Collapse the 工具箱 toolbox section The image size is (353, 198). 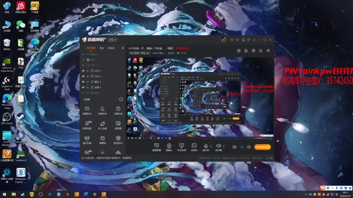(x=121, y=99)
